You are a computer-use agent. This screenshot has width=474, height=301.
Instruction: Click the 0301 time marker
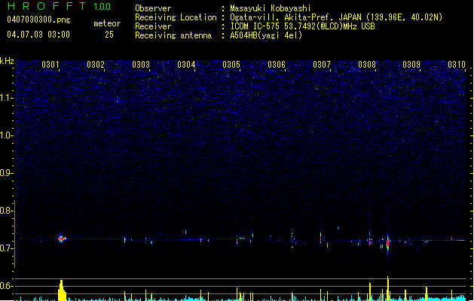50,65
